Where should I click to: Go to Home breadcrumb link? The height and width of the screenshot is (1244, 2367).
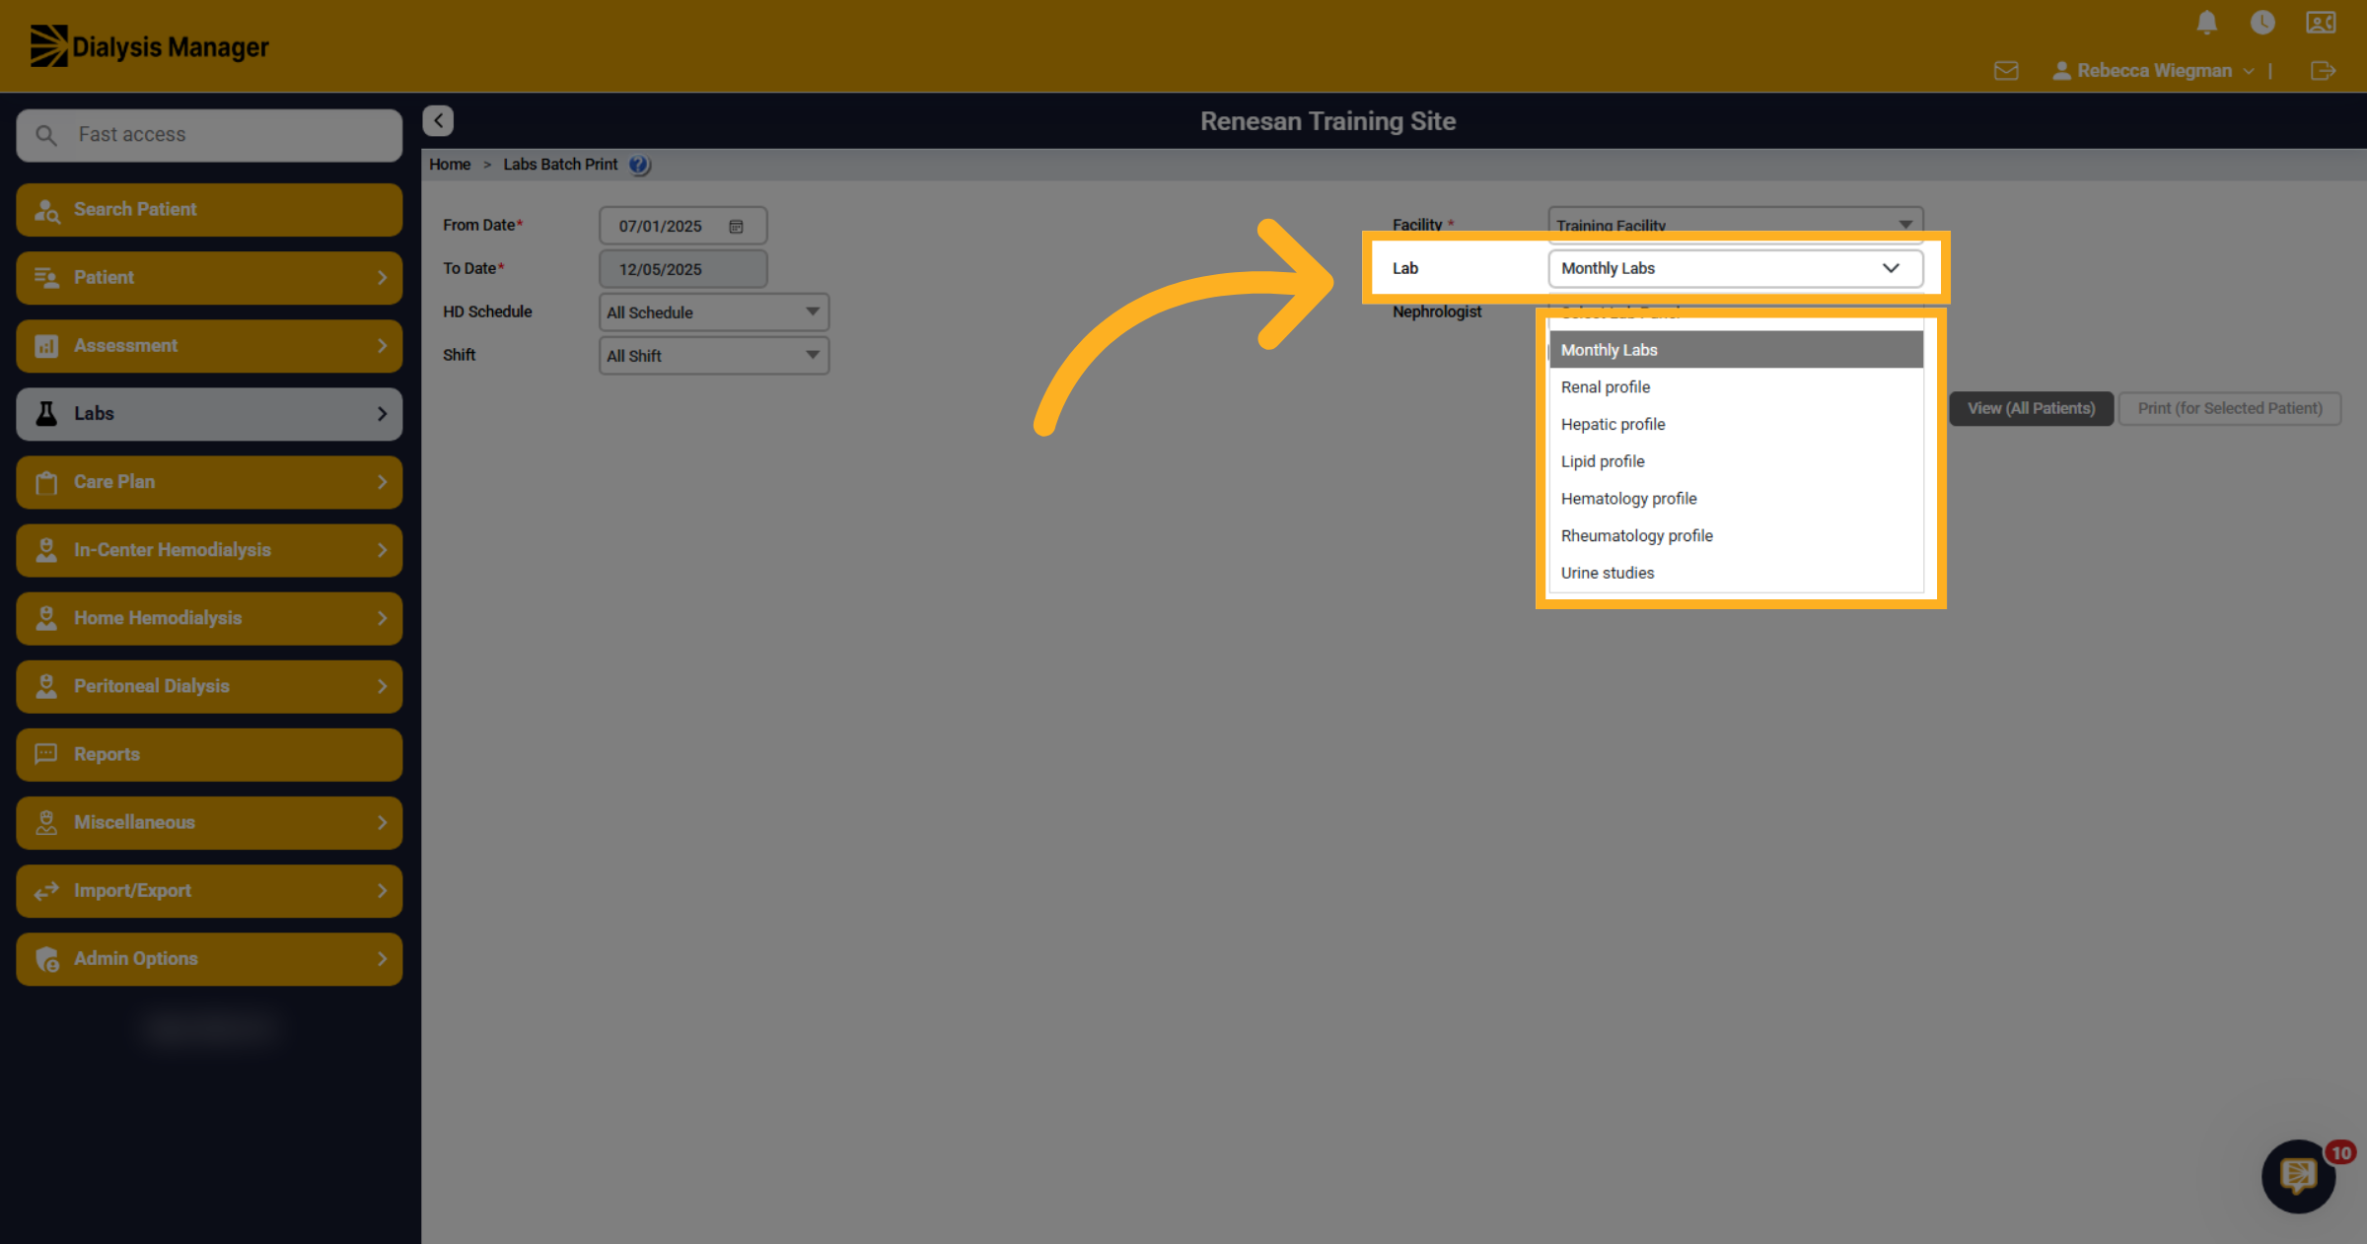tap(450, 165)
